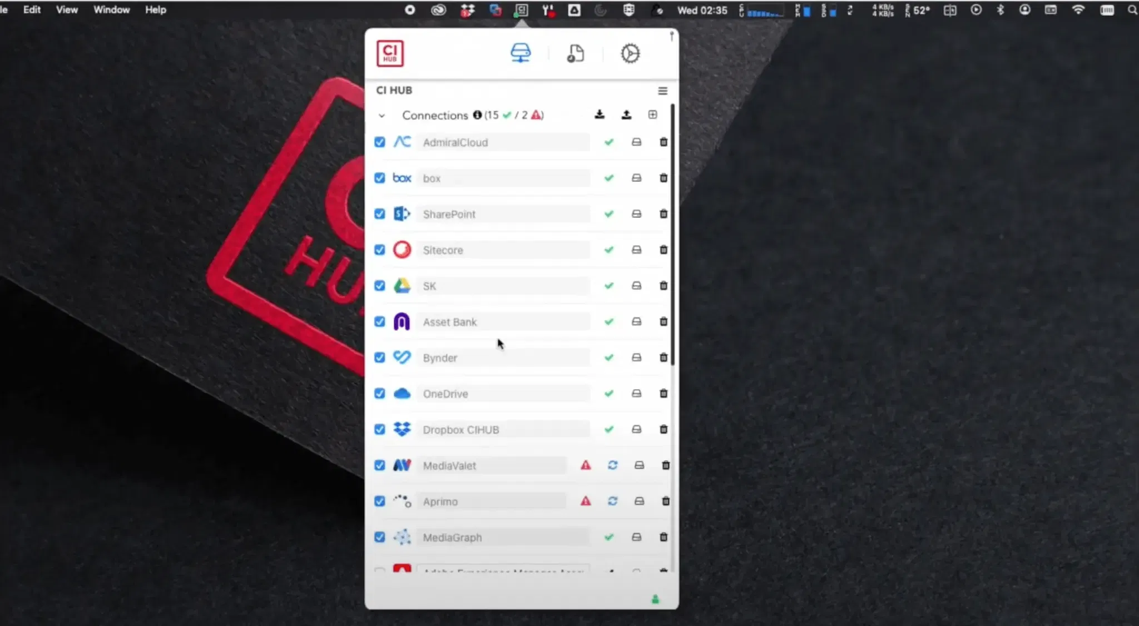Click the drive icon for AdmiralCloud

[x=637, y=142]
